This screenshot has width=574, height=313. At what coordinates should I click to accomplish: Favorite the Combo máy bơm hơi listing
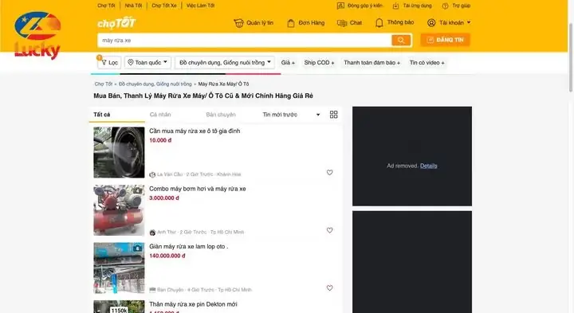(329, 230)
